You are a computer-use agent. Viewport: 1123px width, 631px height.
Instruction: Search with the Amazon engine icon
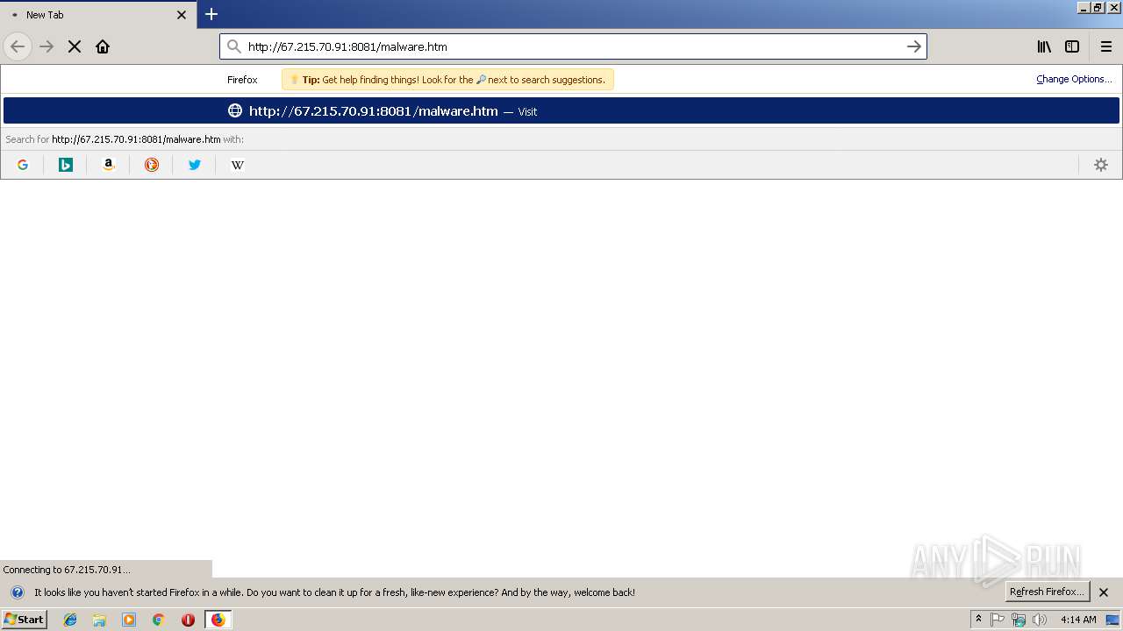109,165
